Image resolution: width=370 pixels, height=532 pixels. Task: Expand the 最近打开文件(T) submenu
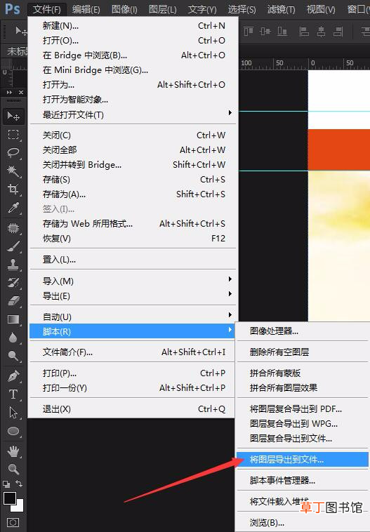pyautogui.click(x=133, y=115)
